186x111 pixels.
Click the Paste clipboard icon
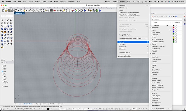click(25, 11)
